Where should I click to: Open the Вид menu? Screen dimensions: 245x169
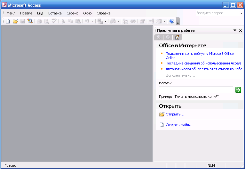click(40, 13)
